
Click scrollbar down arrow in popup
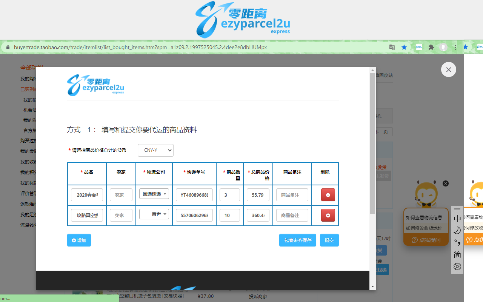pyautogui.click(x=372, y=287)
